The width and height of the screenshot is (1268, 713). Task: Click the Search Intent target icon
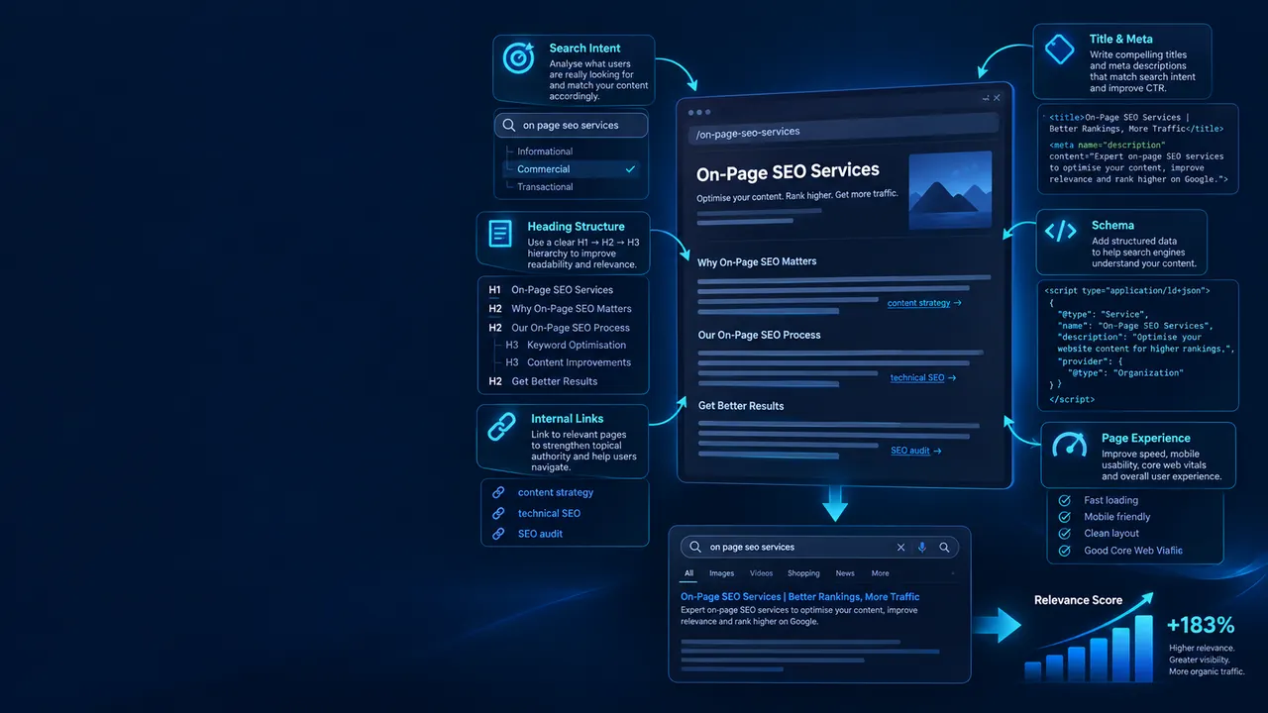pos(519,58)
